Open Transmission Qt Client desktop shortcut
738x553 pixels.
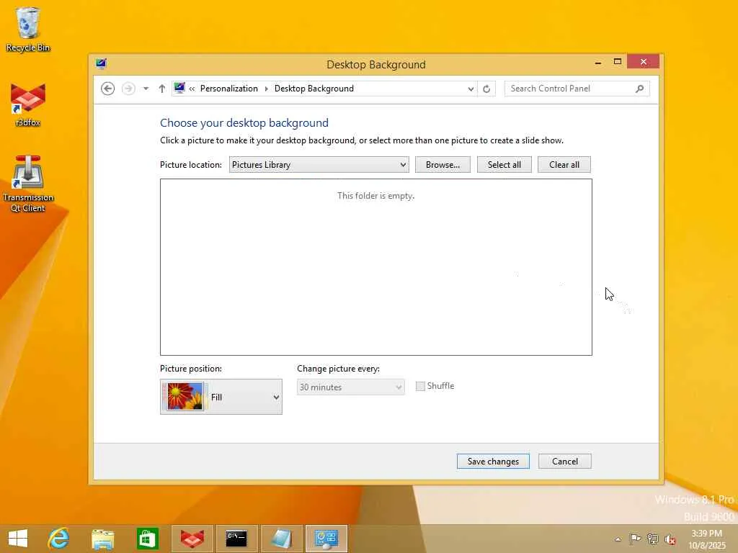(x=28, y=184)
